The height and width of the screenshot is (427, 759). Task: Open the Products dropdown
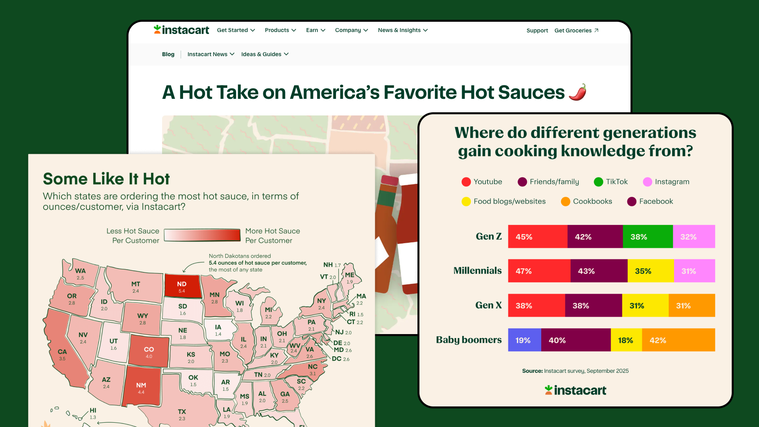[x=280, y=30]
